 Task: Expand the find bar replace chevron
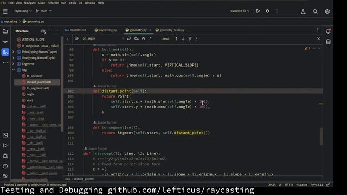(x=67, y=39)
